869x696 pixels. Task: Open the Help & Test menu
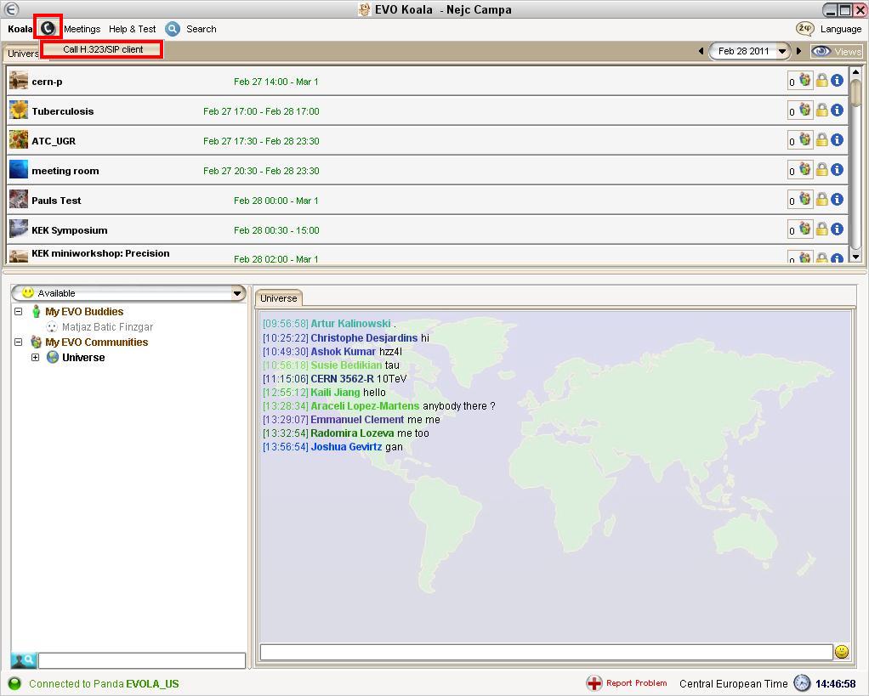132,29
